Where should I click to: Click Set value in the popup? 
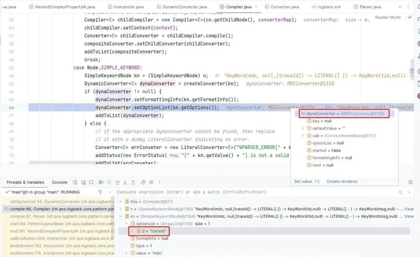pos(303,181)
